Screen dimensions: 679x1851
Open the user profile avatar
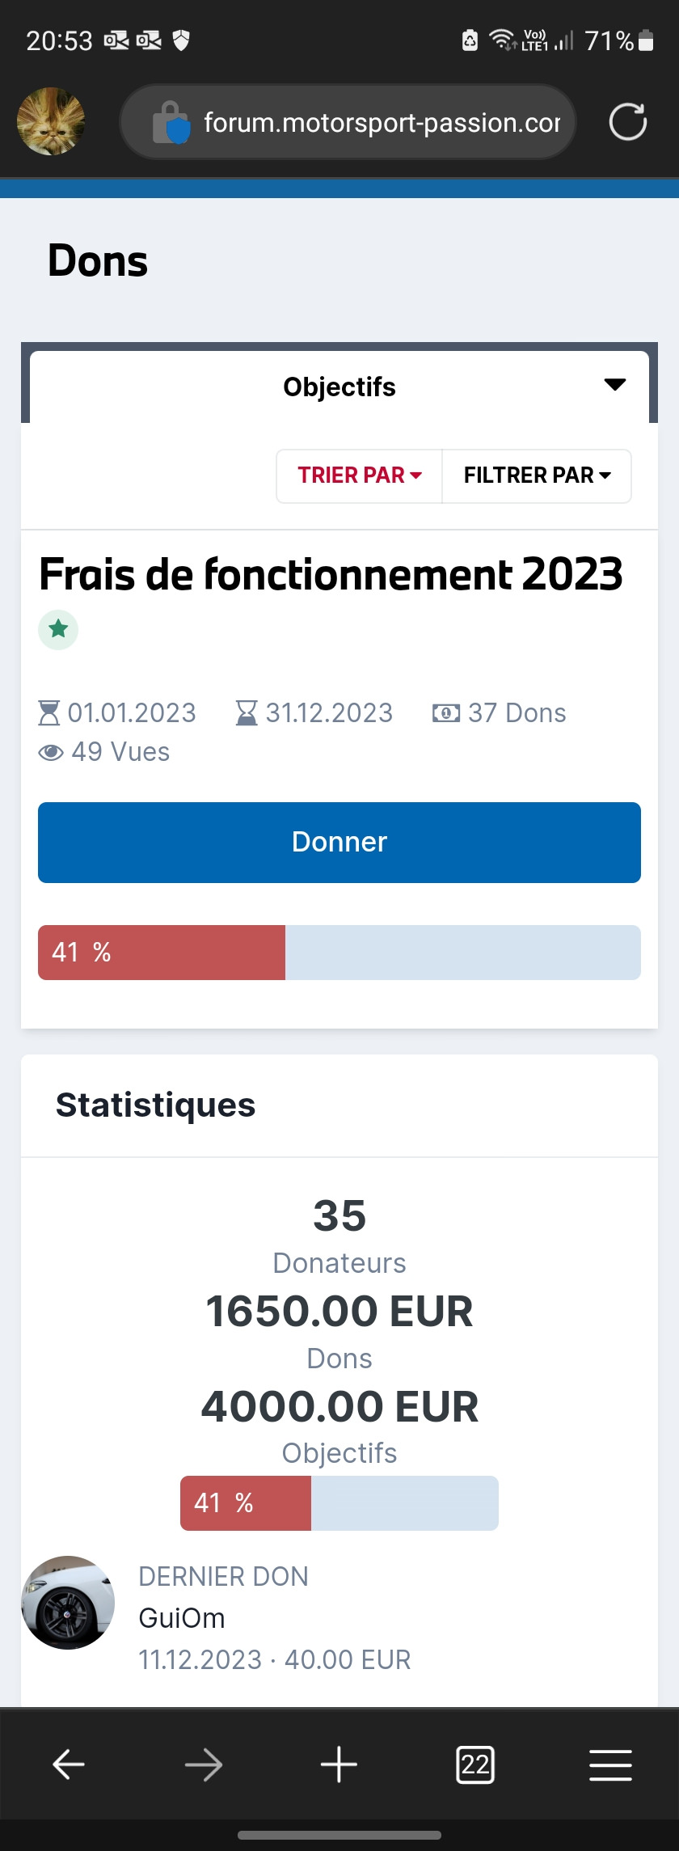(51, 121)
